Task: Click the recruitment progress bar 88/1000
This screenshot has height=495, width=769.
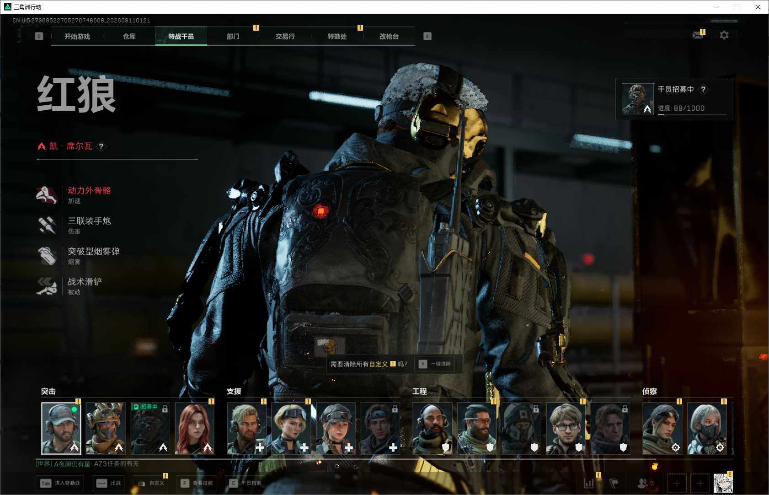Action: (x=692, y=114)
